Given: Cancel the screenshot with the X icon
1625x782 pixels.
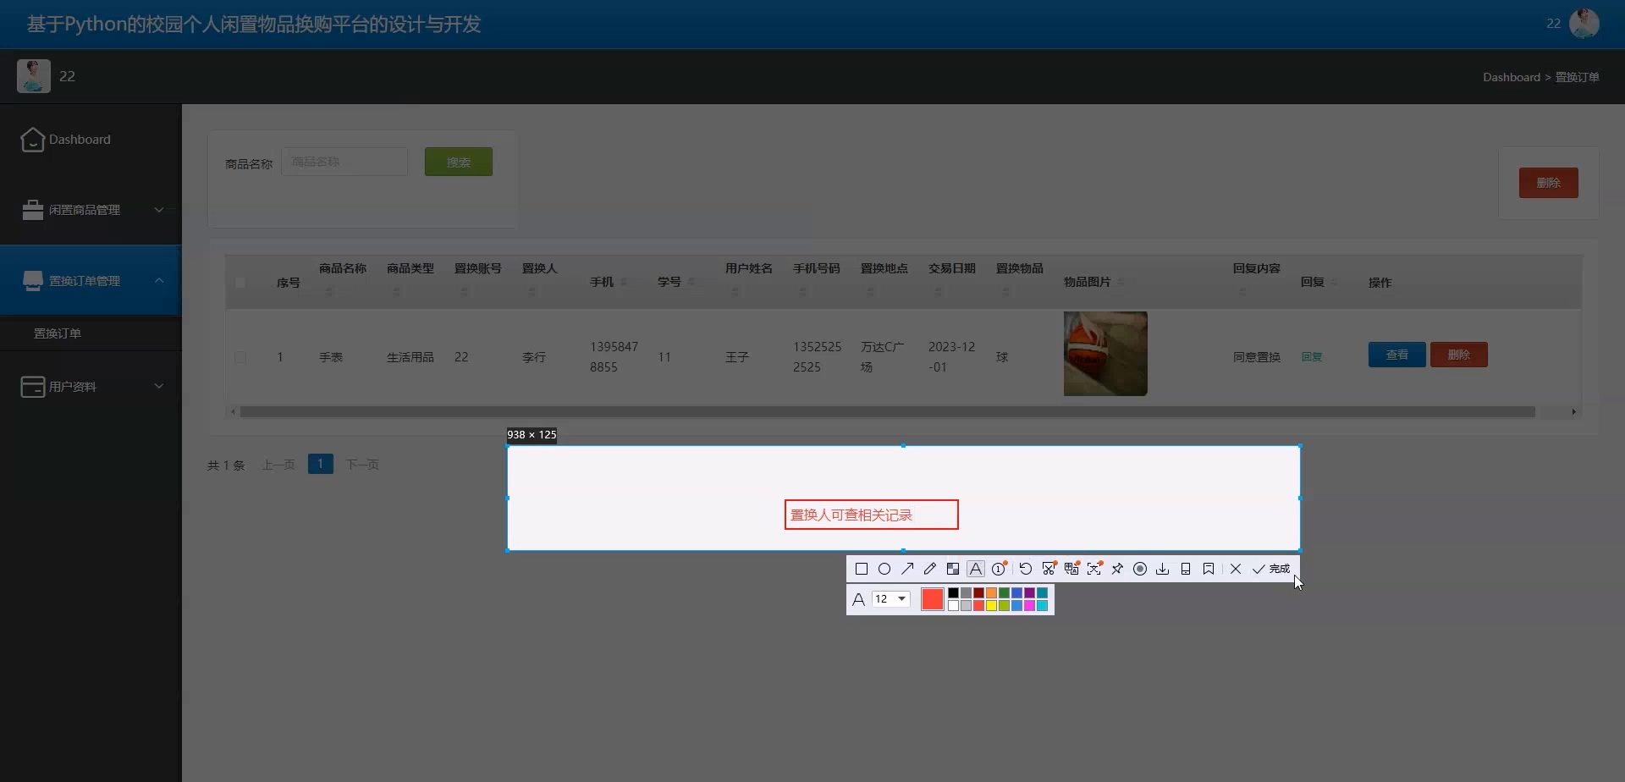Looking at the screenshot, I should 1236,569.
